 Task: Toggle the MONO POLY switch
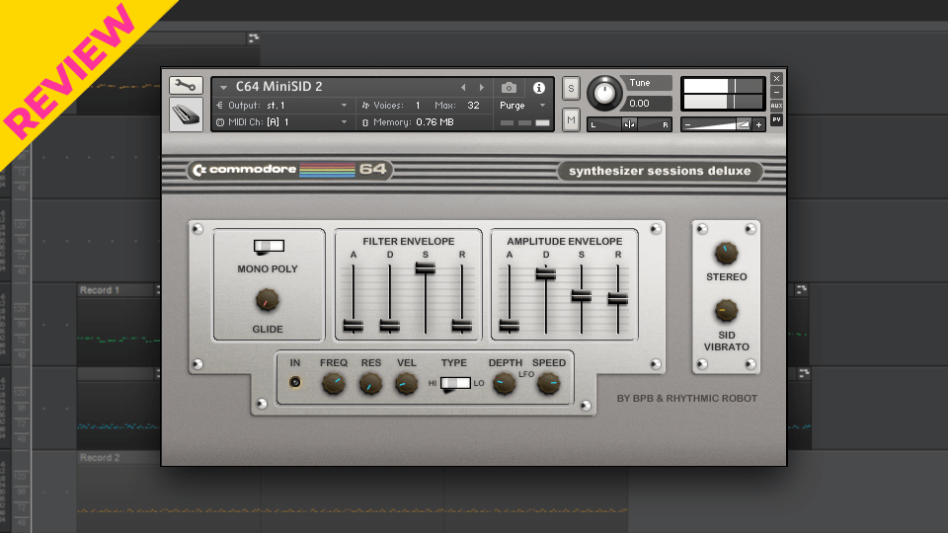[269, 246]
